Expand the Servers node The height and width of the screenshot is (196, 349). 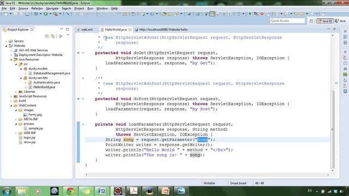pos(6,41)
